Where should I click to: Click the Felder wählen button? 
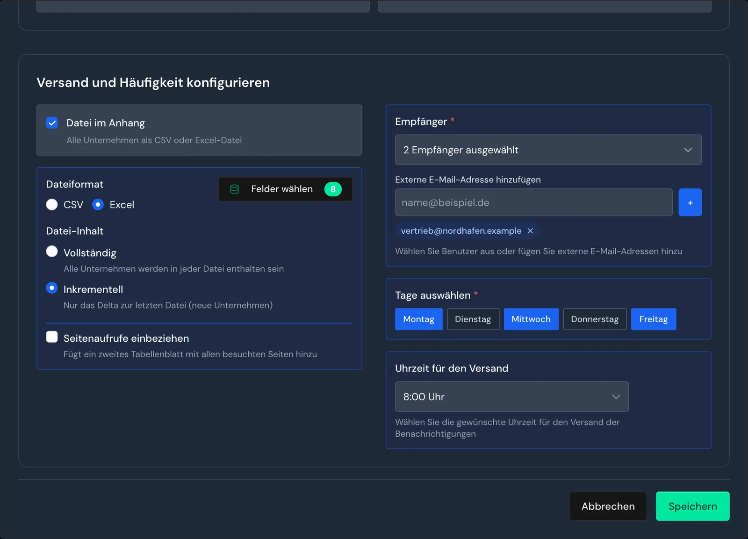pos(286,189)
